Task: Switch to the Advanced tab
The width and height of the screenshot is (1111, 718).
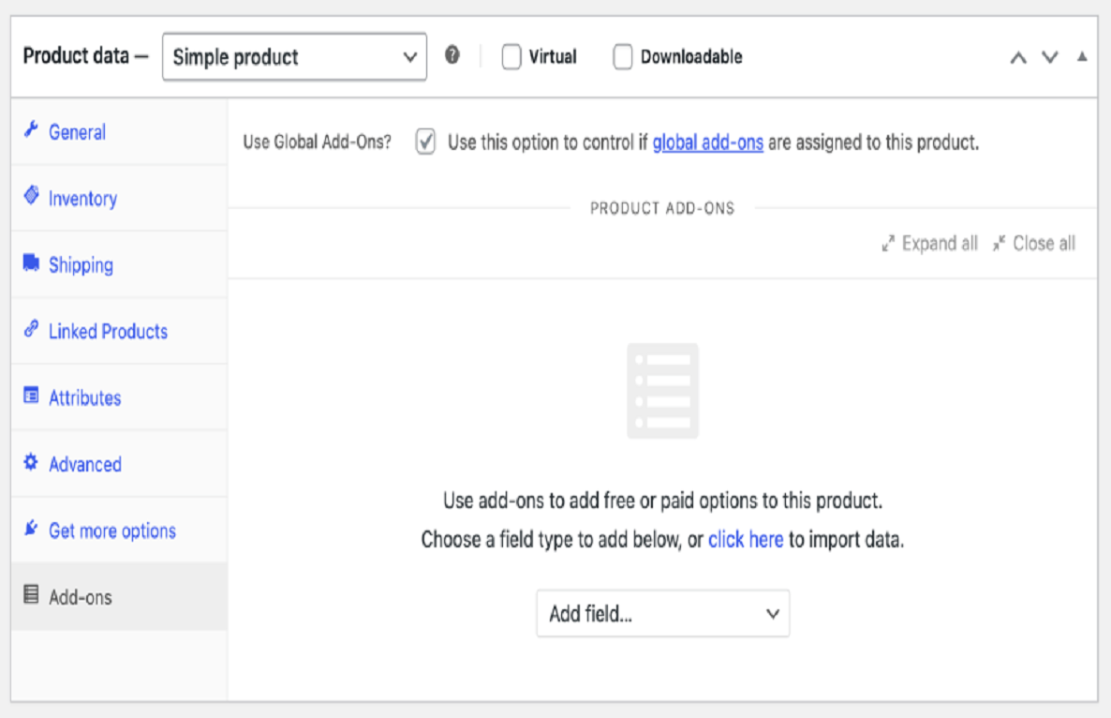Action: click(85, 464)
